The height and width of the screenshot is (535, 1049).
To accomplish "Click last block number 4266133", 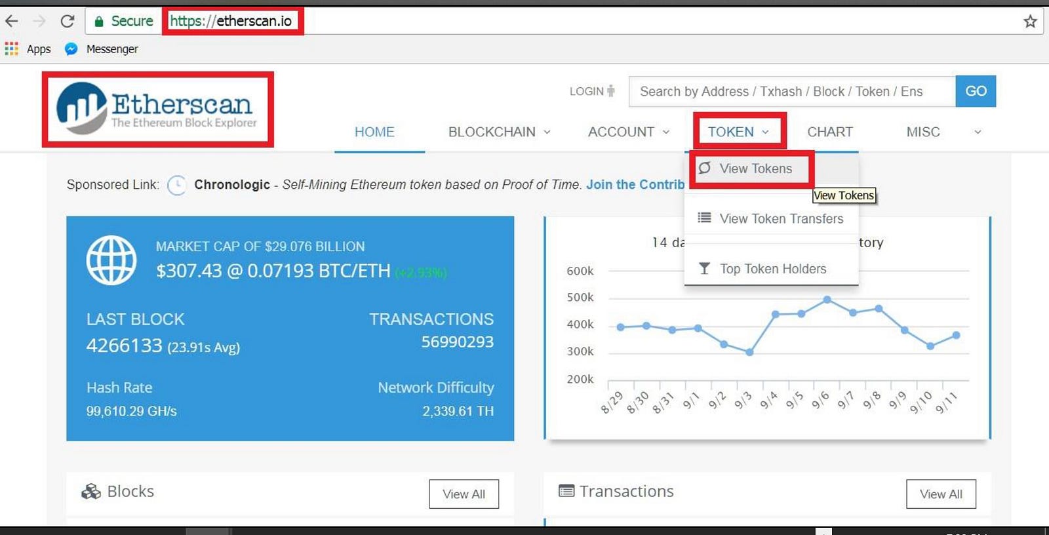I will pos(124,346).
